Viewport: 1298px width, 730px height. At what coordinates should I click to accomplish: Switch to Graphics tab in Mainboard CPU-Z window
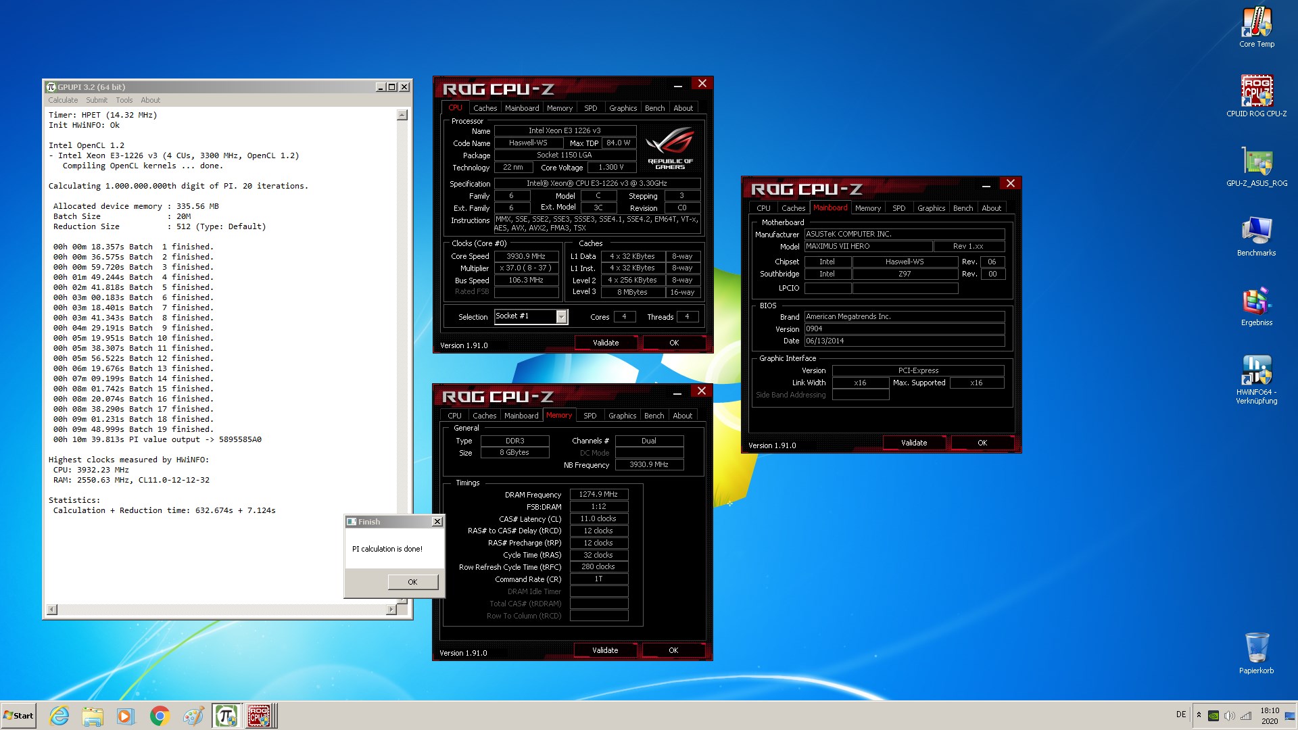(x=931, y=208)
